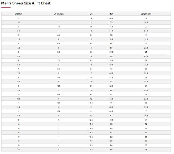Click the US Men size 1 cell

[x=18, y=18]
